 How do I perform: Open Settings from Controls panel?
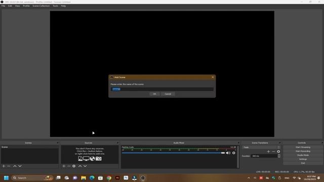303,159
